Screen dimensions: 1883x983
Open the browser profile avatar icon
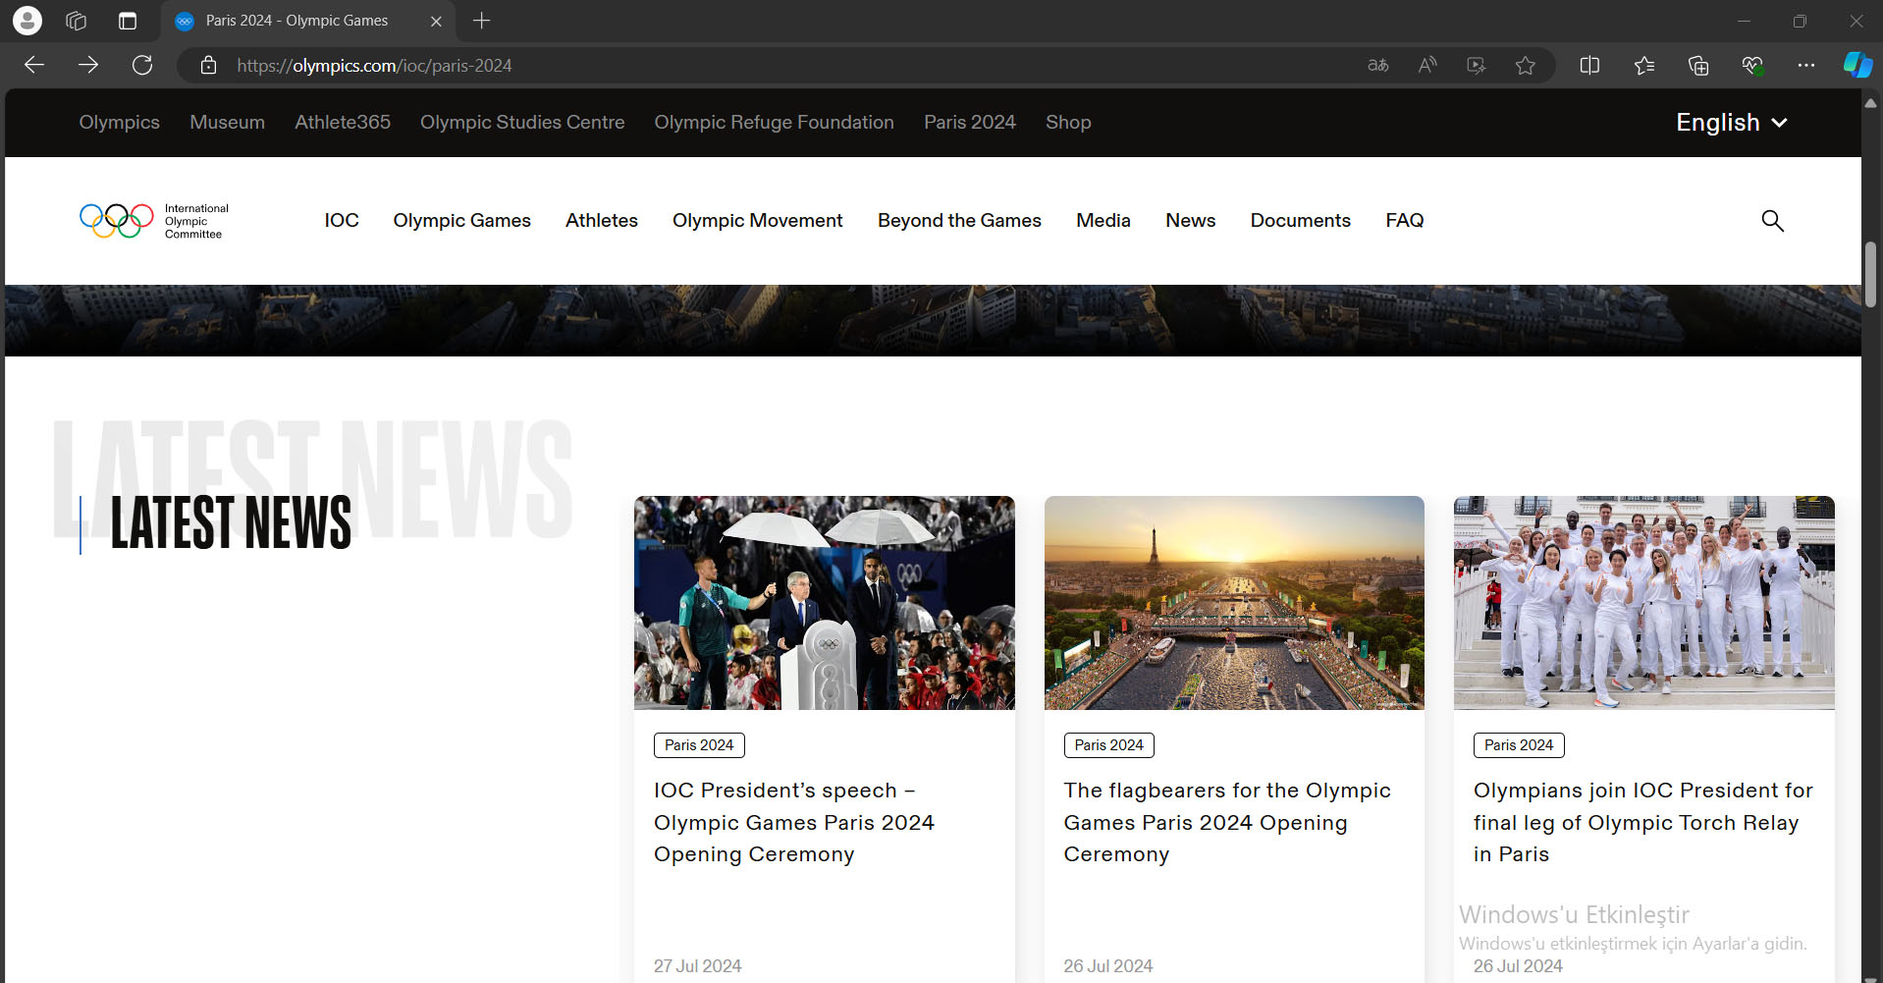27,21
